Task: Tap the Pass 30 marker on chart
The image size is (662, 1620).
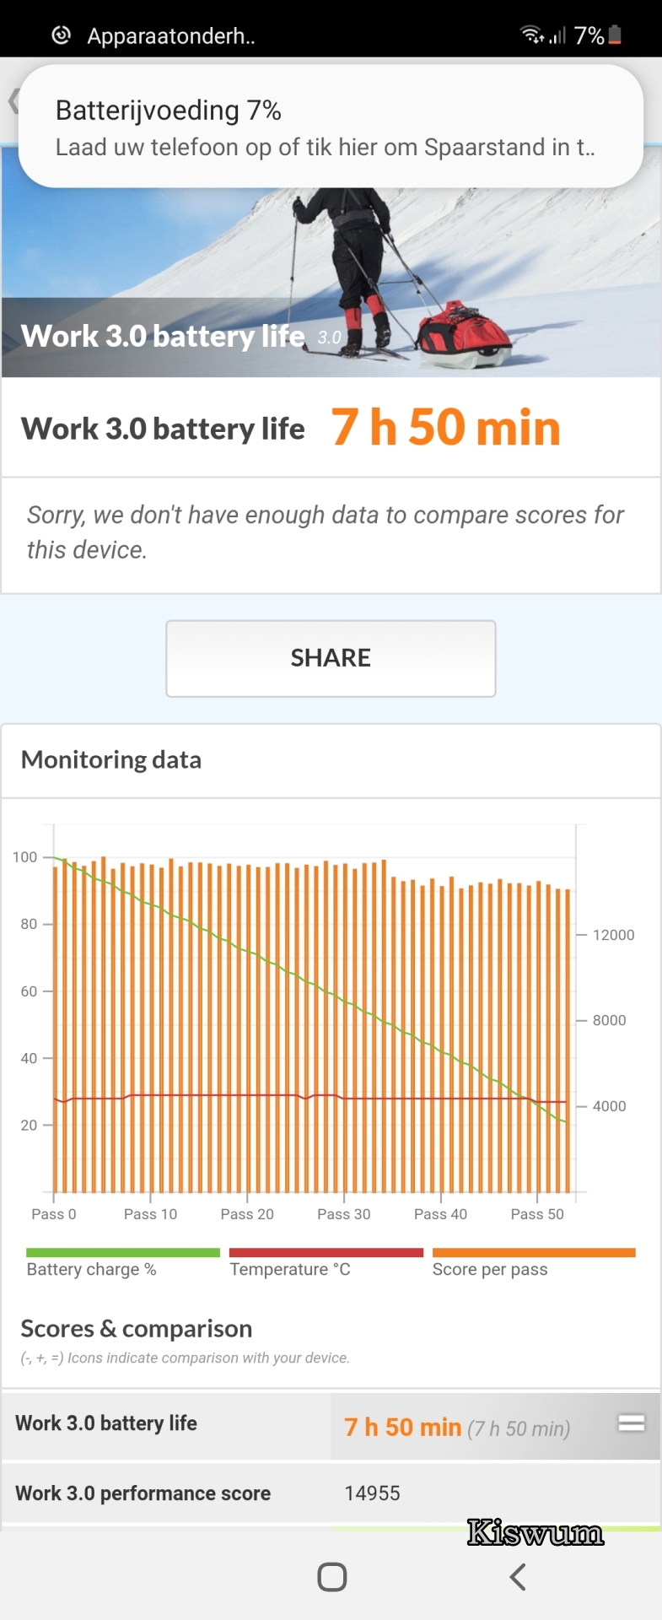Action: 344,1213
